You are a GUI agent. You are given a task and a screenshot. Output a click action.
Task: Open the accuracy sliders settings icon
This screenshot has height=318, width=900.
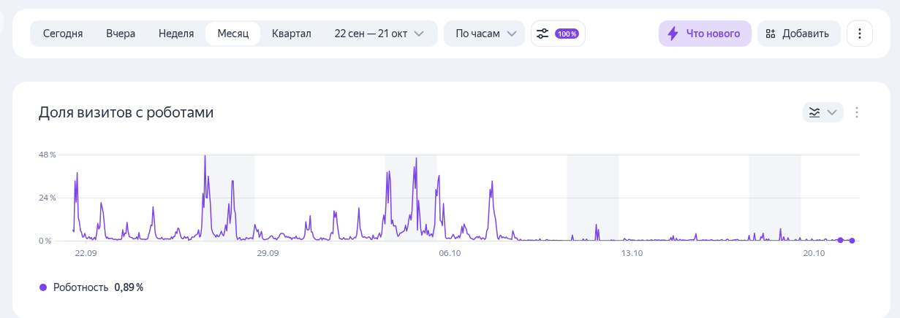pos(542,34)
